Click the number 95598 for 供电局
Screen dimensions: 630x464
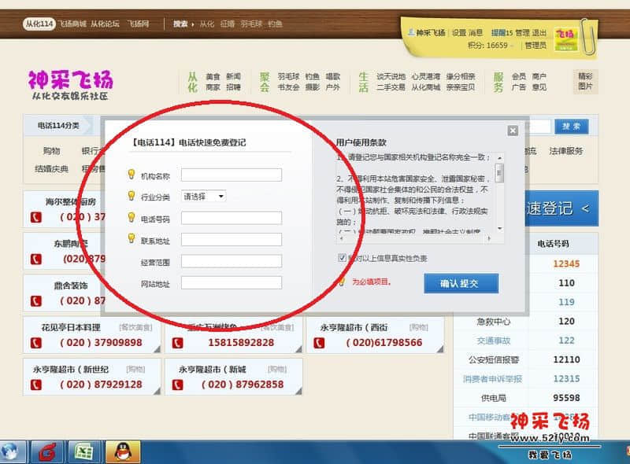point(566,398)
